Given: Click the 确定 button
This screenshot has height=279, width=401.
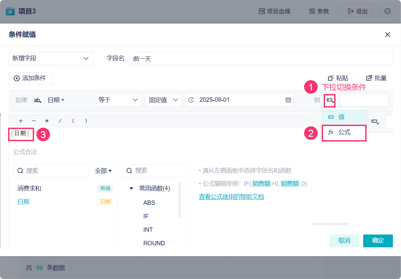Looking at the screenshot, I should pos(378,241).
